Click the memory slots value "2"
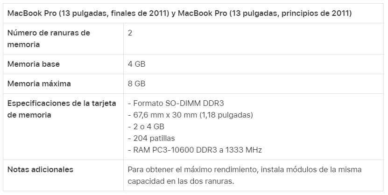The image size is (388, 195). click(130, 33)
